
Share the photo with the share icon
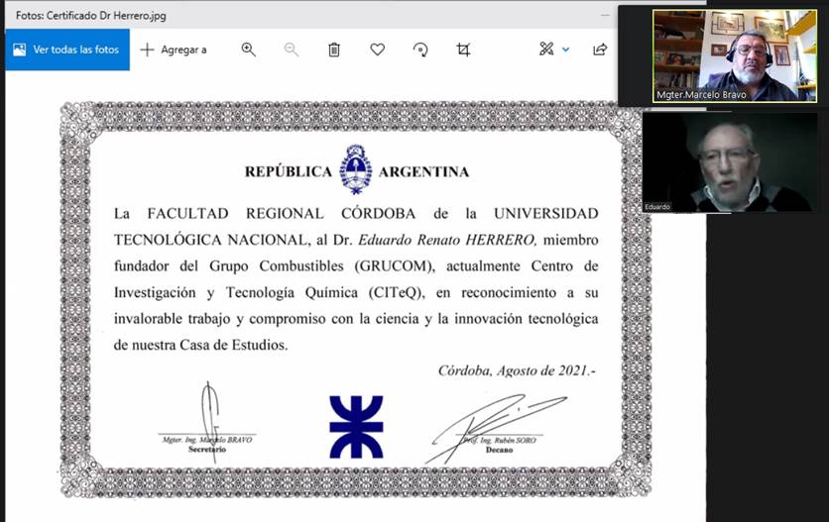(600, 50)
